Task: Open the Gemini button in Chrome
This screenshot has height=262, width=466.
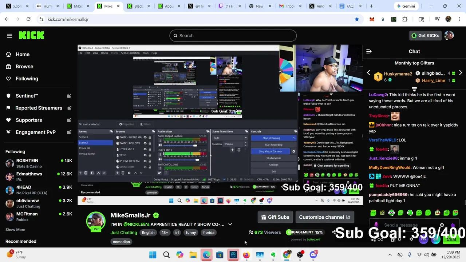Action: [x=406, y=6]
